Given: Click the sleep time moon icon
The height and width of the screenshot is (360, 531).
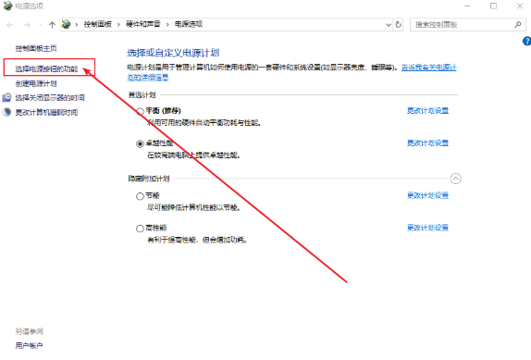Looking at the screenshot, I should 6,112.
